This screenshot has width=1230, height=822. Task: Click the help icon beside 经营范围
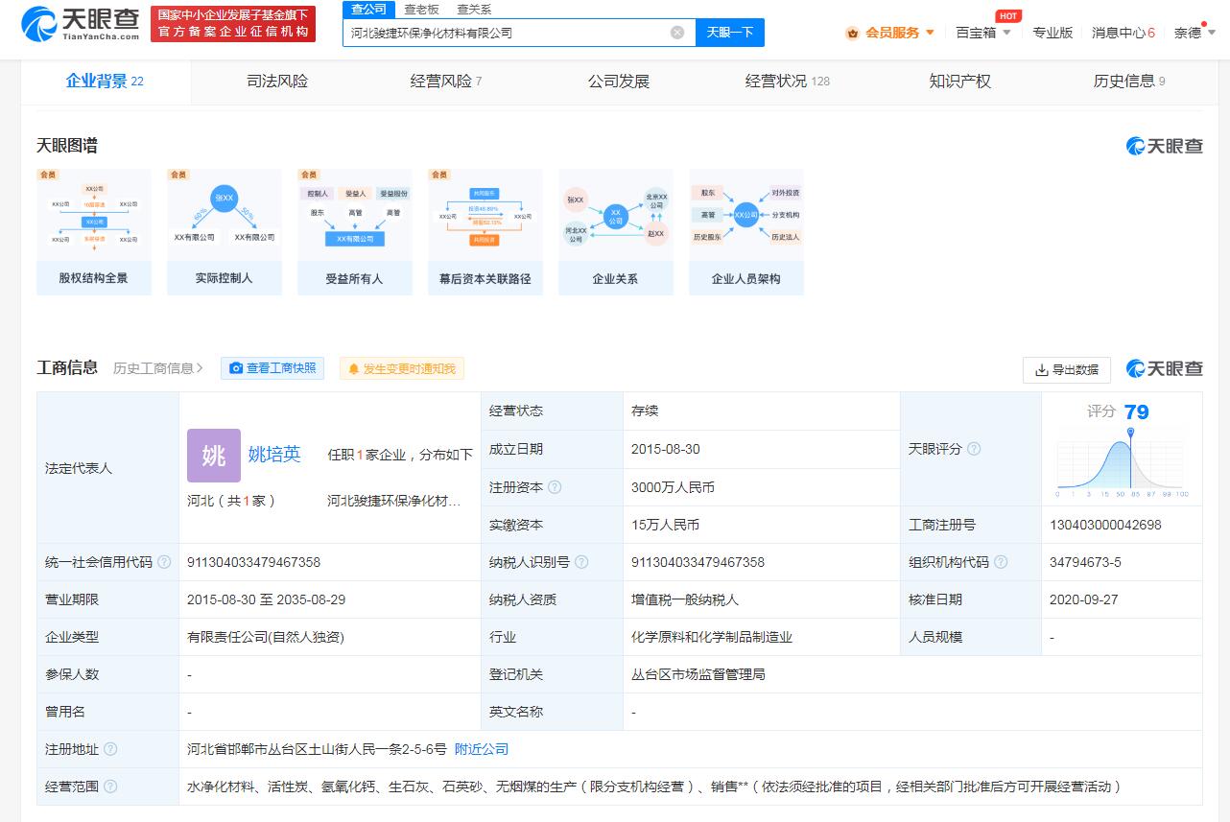110,787
